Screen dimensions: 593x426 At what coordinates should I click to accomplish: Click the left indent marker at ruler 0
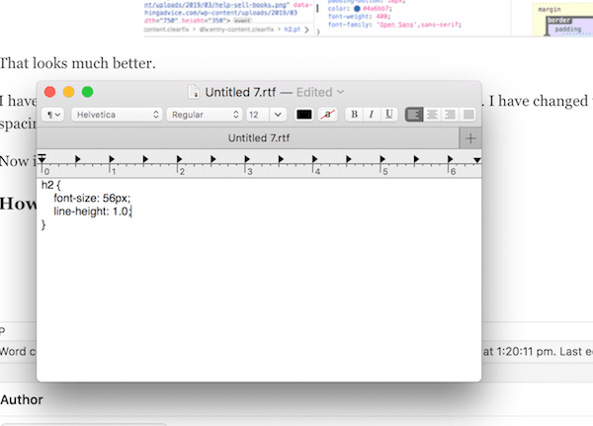click(42, 158)
